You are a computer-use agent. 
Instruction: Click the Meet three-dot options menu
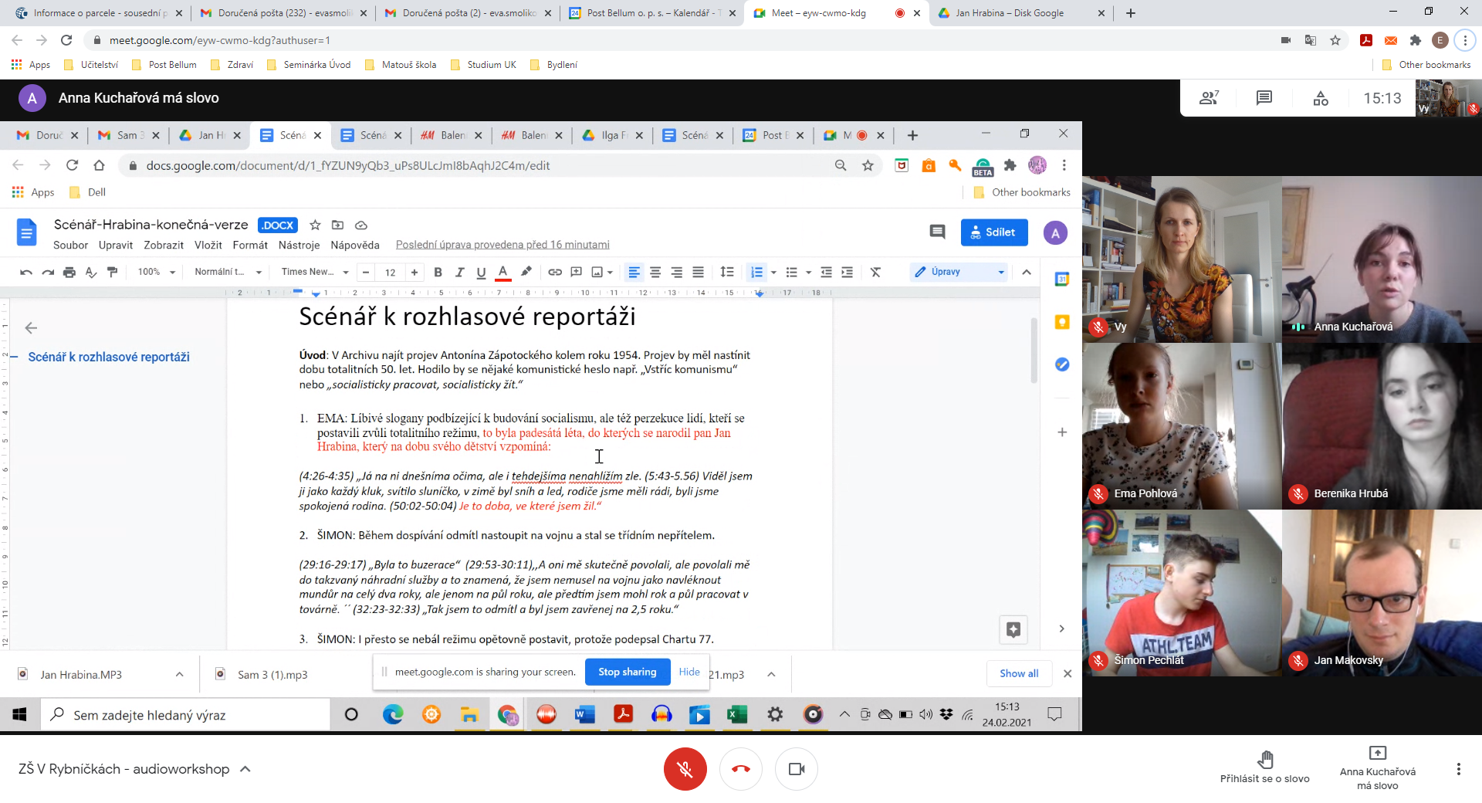[x=1458, y=769]
